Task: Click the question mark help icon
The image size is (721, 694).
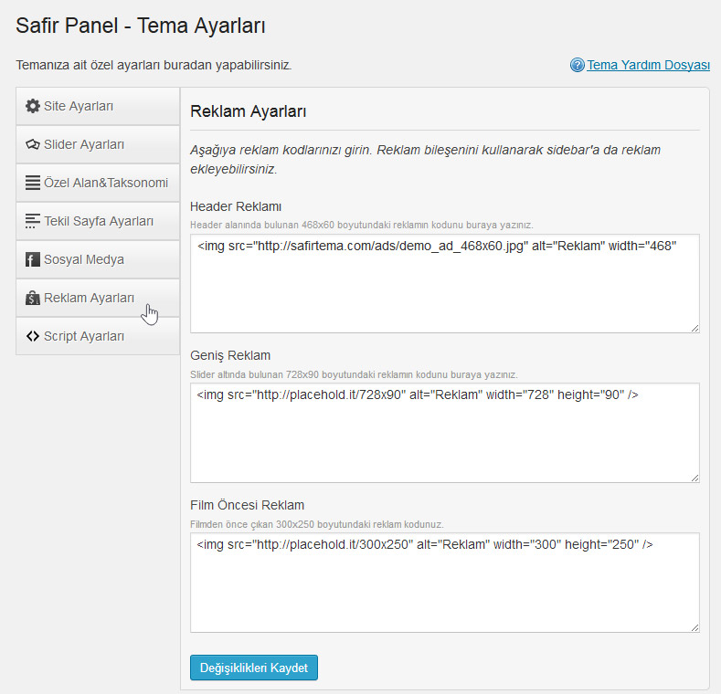Action: point(578,65)
